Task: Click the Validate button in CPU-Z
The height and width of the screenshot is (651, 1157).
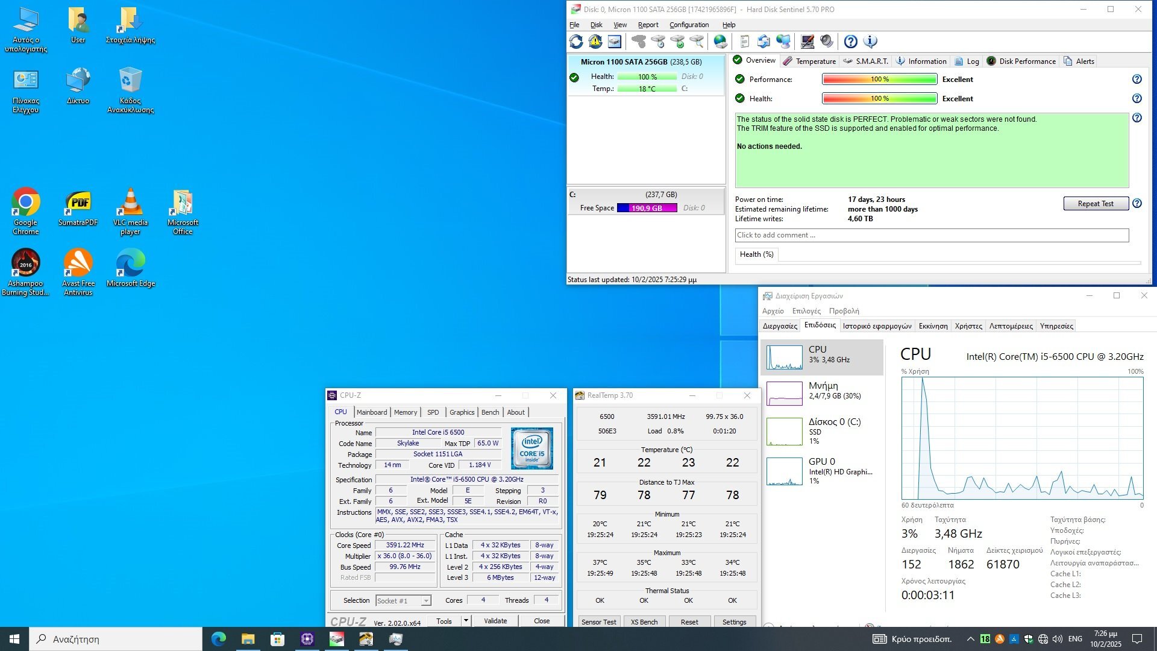Action: (495, 621)
